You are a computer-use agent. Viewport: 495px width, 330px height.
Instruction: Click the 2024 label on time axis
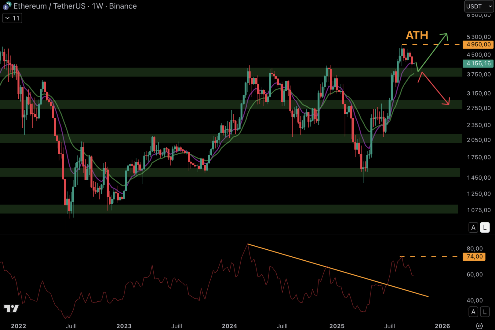coord(229,326)
